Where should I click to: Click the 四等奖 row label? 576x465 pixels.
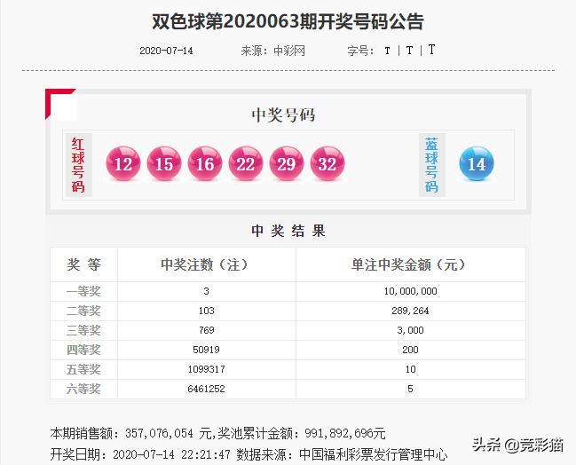[83, 350]
